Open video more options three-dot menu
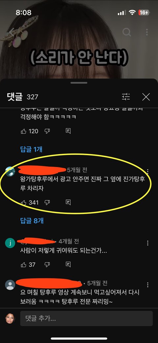The height and width of the screenshot is (343, 158). [147, 32]
